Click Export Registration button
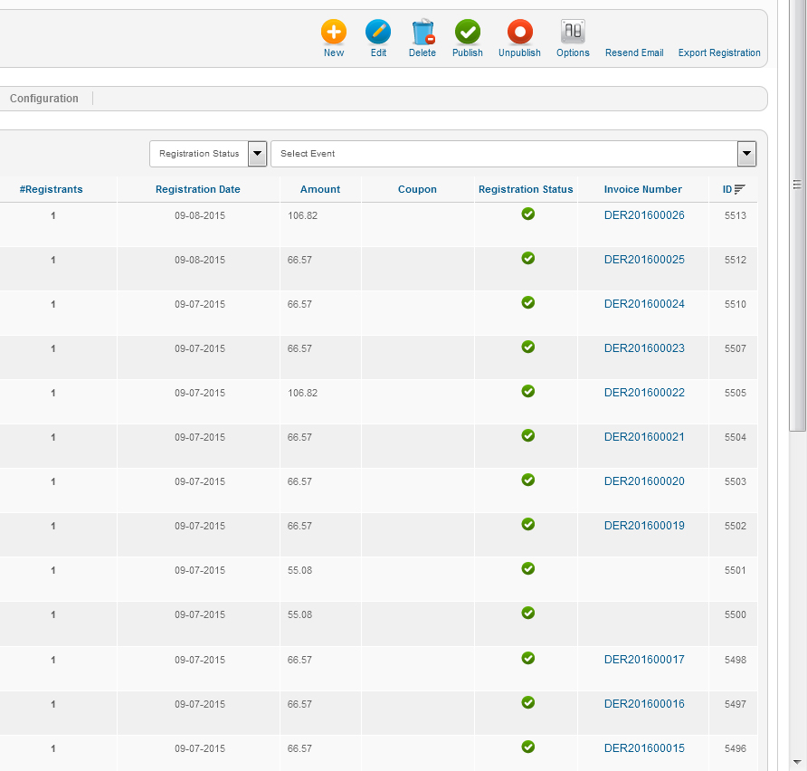 (x=719, y=52)
